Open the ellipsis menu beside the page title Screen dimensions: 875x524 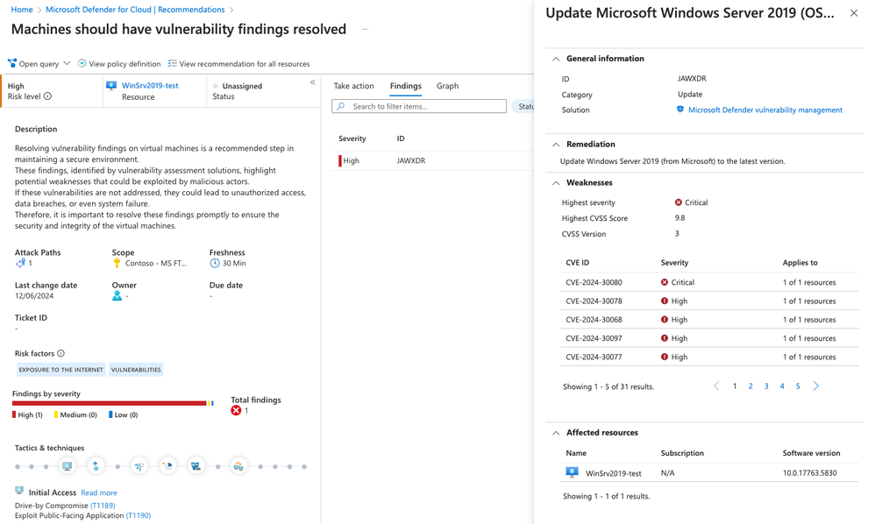click(365, 29)
